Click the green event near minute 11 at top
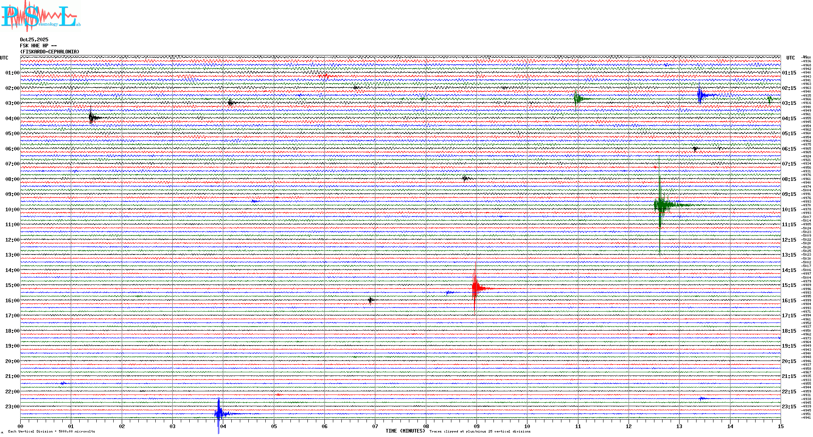The image size is (813, 437). (x=576, y=98)
